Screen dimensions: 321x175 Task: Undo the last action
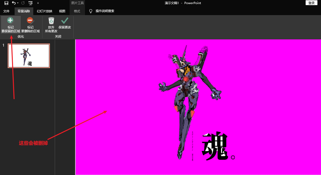point(14,3)
